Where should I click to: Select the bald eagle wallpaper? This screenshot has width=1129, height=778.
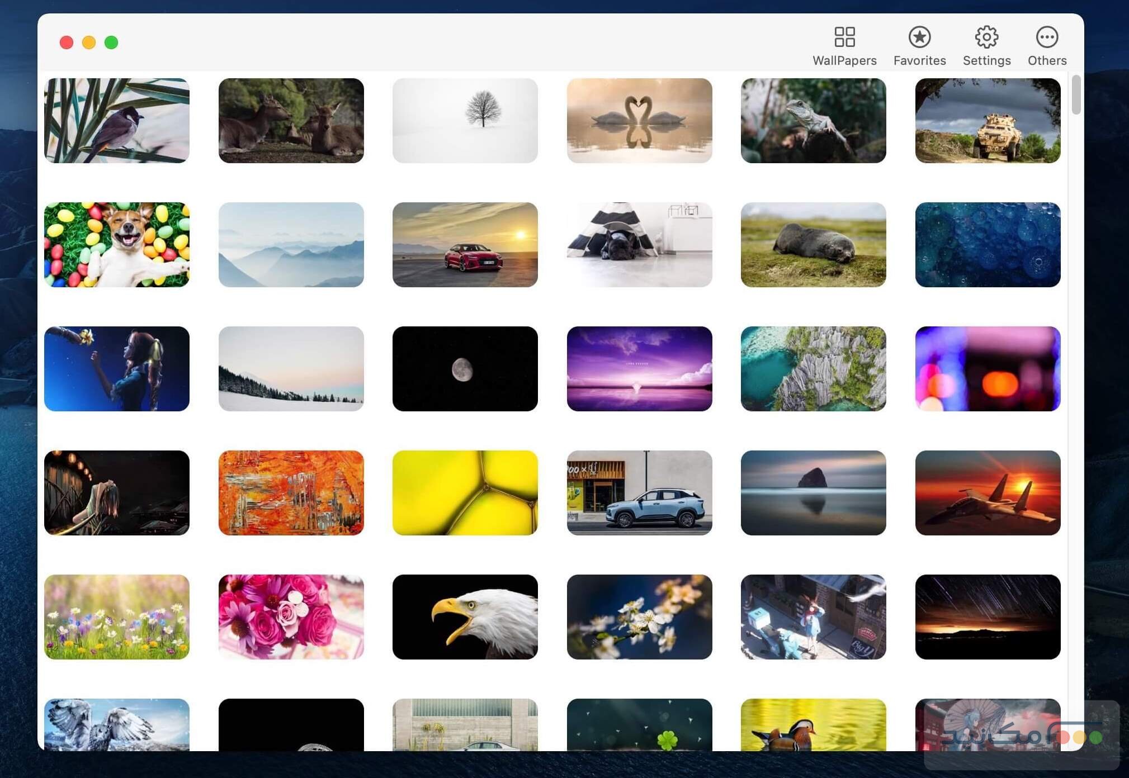tap(465, 616)
